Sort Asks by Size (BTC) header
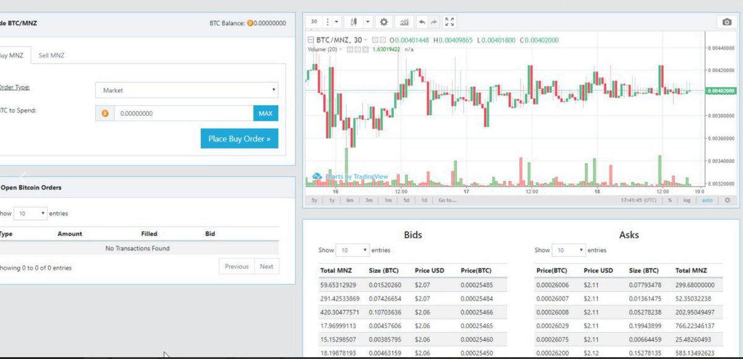 point(645,270)
